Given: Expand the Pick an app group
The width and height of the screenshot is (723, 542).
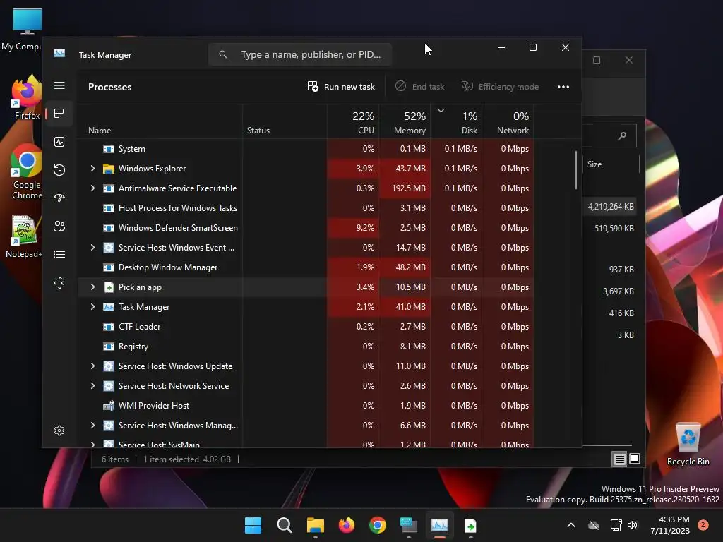Looking at the screenshot, I should (x=92, y=287).
